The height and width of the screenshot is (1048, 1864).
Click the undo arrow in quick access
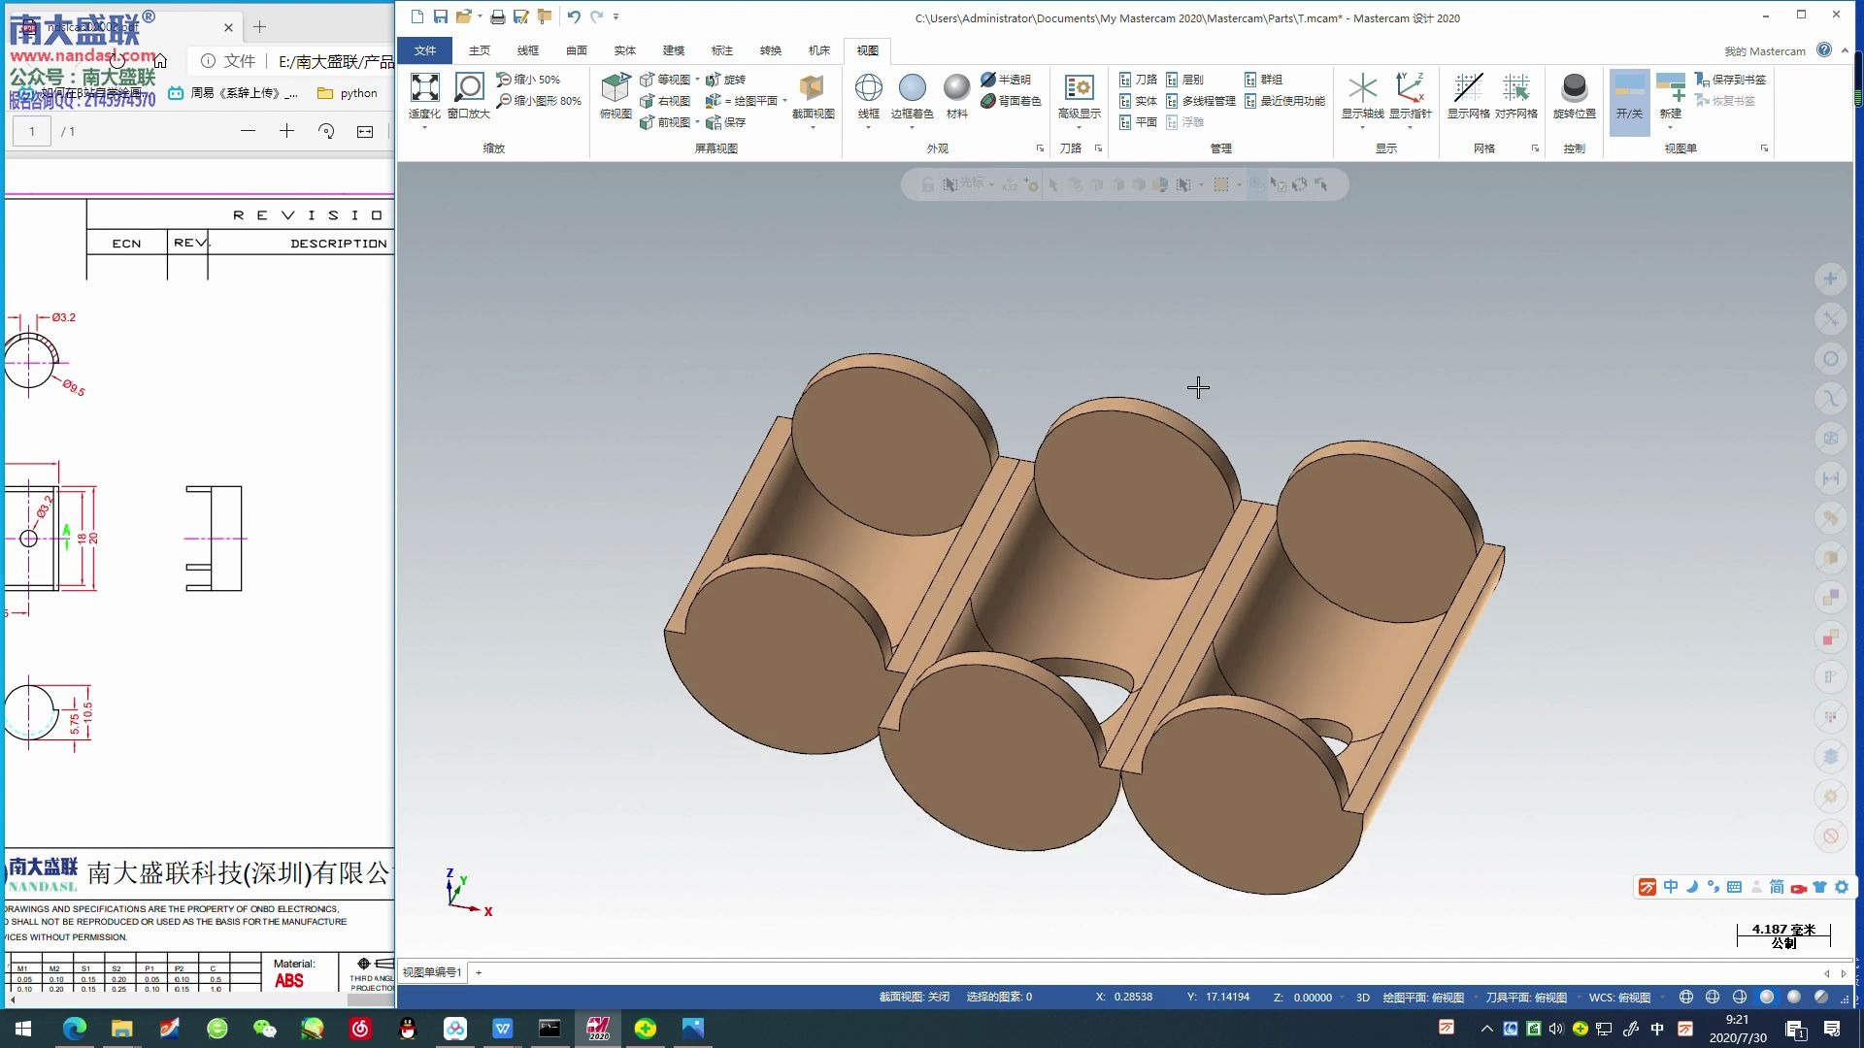pyautogui.click(x=574, y=16)
